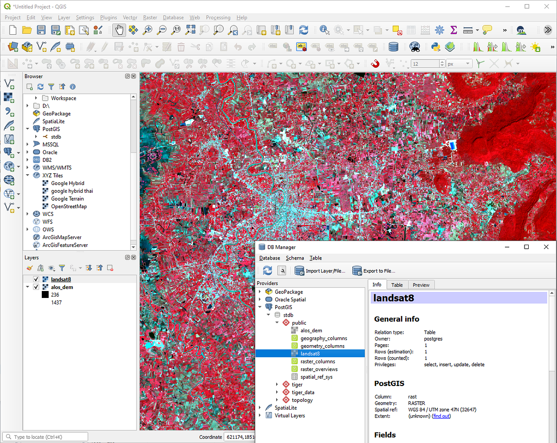Launch the Python Console
Screen dimensions: 557x443
tap(435, 46)
